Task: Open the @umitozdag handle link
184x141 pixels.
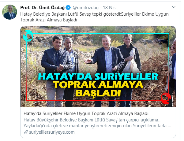Action: coord(85,8)
